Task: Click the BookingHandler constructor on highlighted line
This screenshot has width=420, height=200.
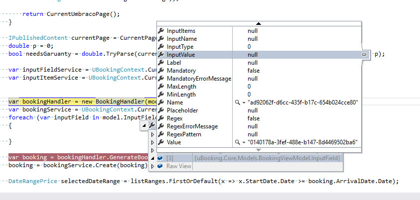Action: (x=120, y=101)
